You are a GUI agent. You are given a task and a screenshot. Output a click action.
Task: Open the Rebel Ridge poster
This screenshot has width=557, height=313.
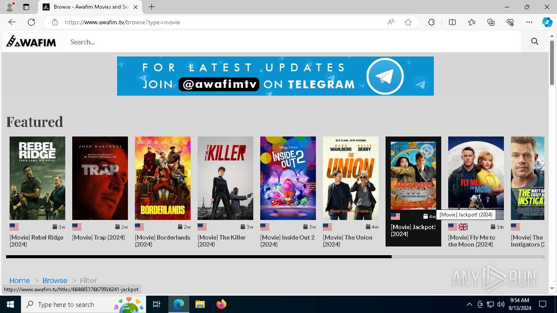[37, 178]
